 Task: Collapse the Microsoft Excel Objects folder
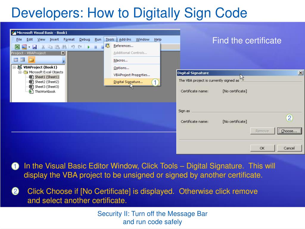click(x=20, y=72)
